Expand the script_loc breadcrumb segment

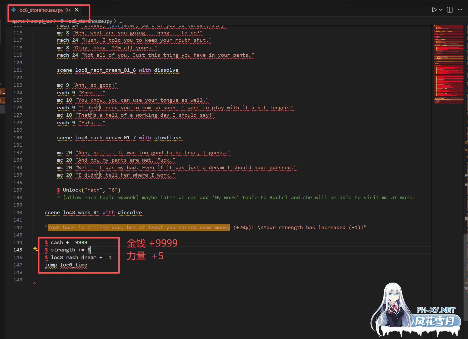click(x=42, y=21)
